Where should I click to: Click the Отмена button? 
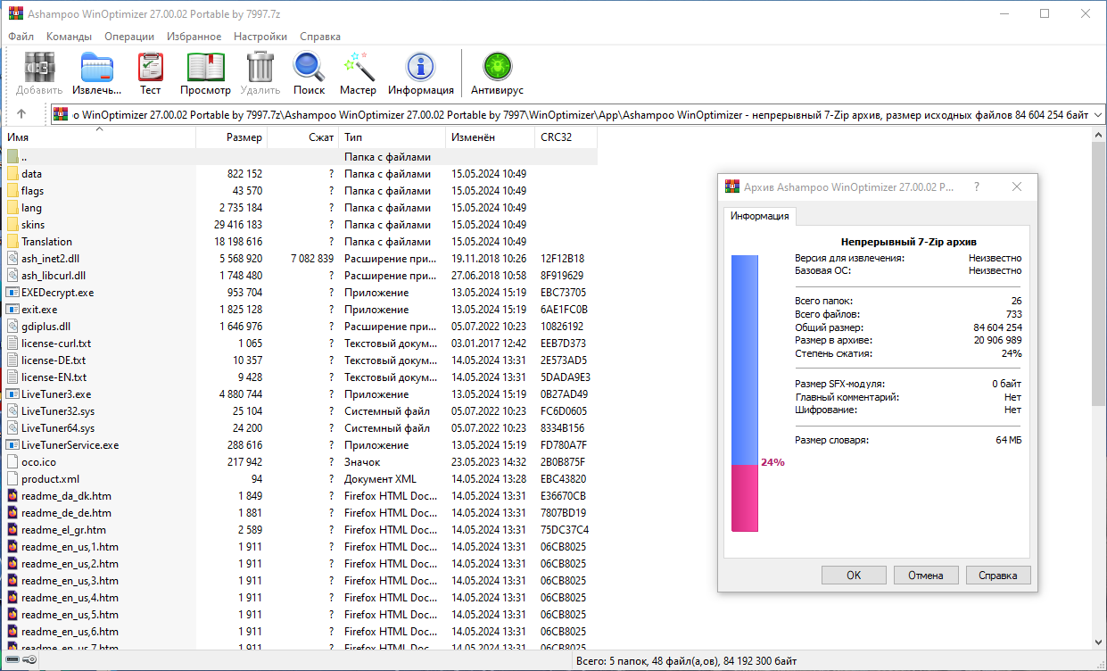925,575
